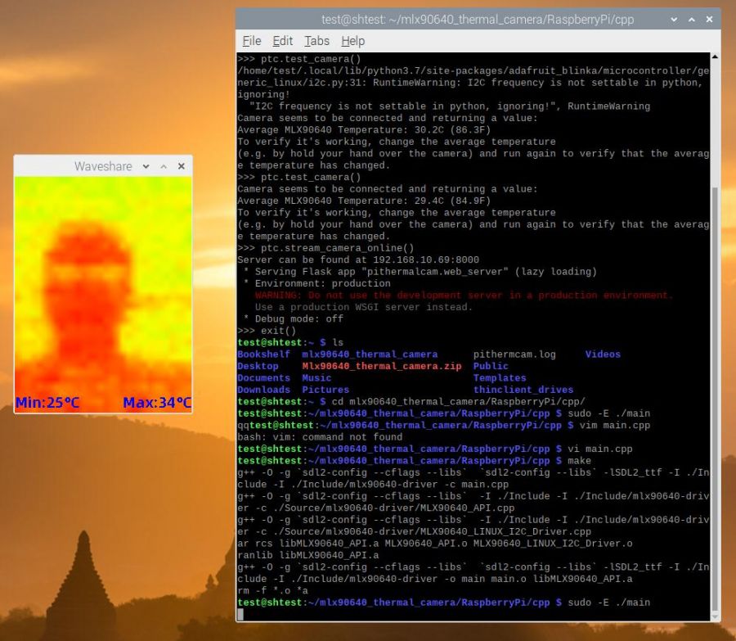
Task: Maximize the Waveshare thermal window
Action: [x=164, y=166]
